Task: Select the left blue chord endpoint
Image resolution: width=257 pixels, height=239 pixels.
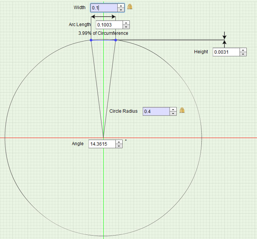Action: pyautogui.click(x=91, y=40)
